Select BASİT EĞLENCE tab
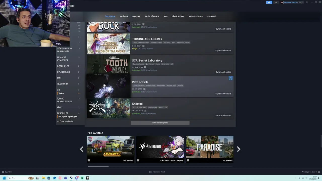 coord(152,16)
